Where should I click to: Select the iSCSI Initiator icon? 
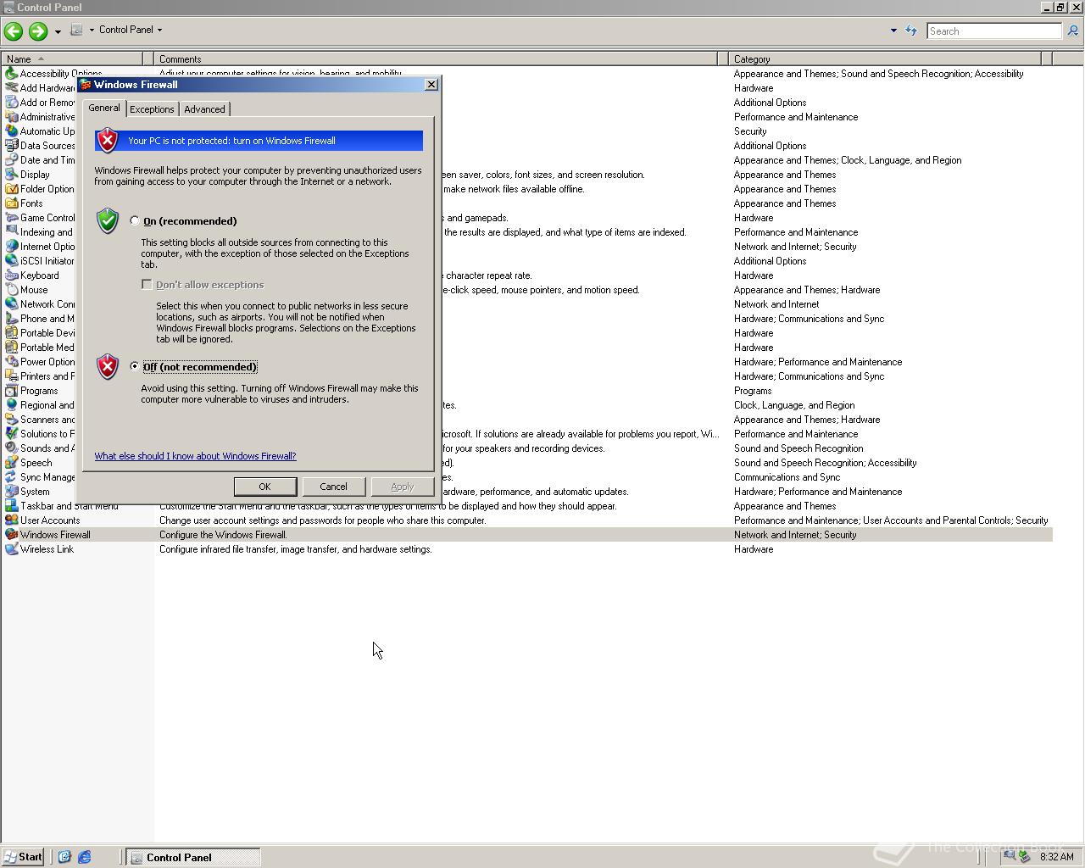(12, 261)
